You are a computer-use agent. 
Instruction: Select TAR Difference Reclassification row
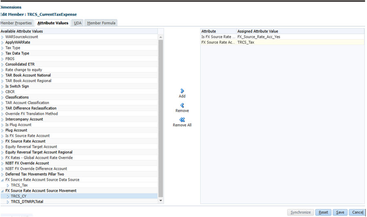(x=79, y=108)
